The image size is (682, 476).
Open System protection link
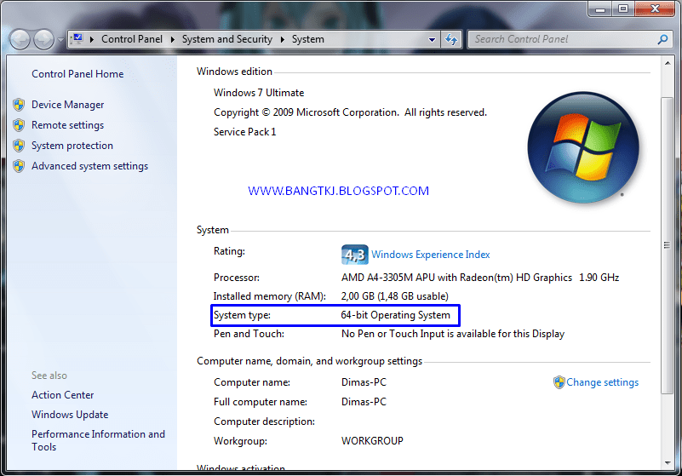72,146
